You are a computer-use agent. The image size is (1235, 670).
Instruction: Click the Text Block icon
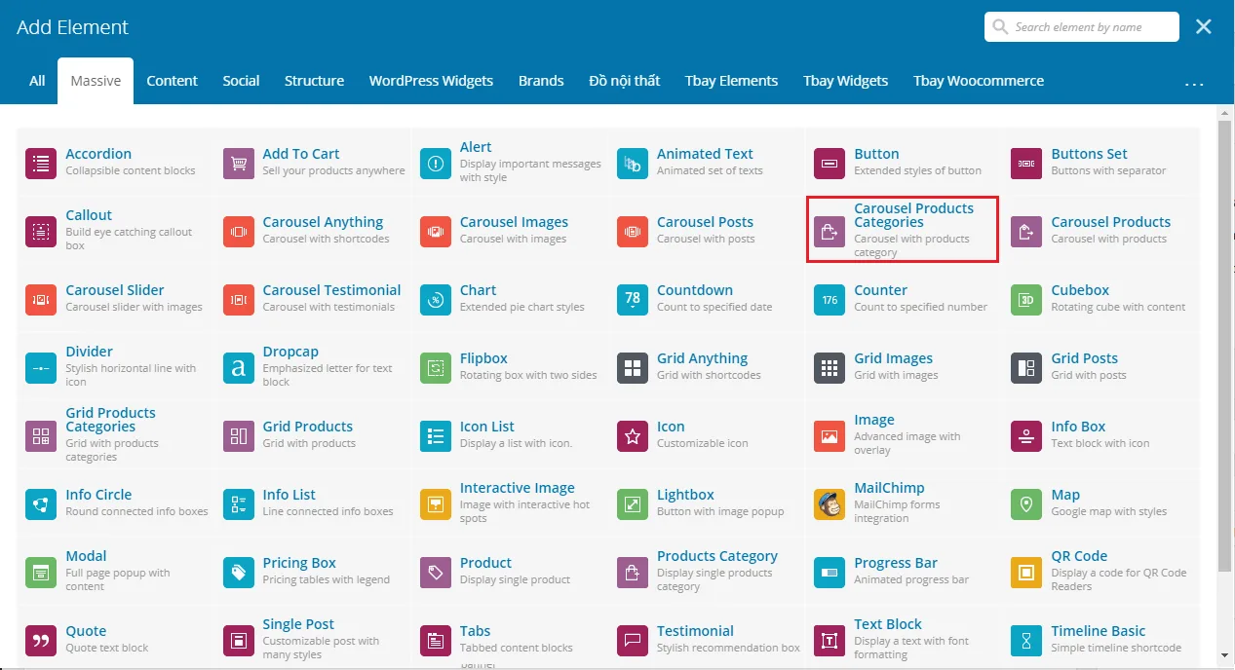pyautogui.click(x=830, y=641)
